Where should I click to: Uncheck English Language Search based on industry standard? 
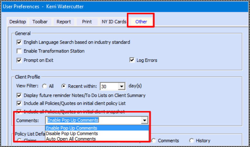(x=19, y=42)
